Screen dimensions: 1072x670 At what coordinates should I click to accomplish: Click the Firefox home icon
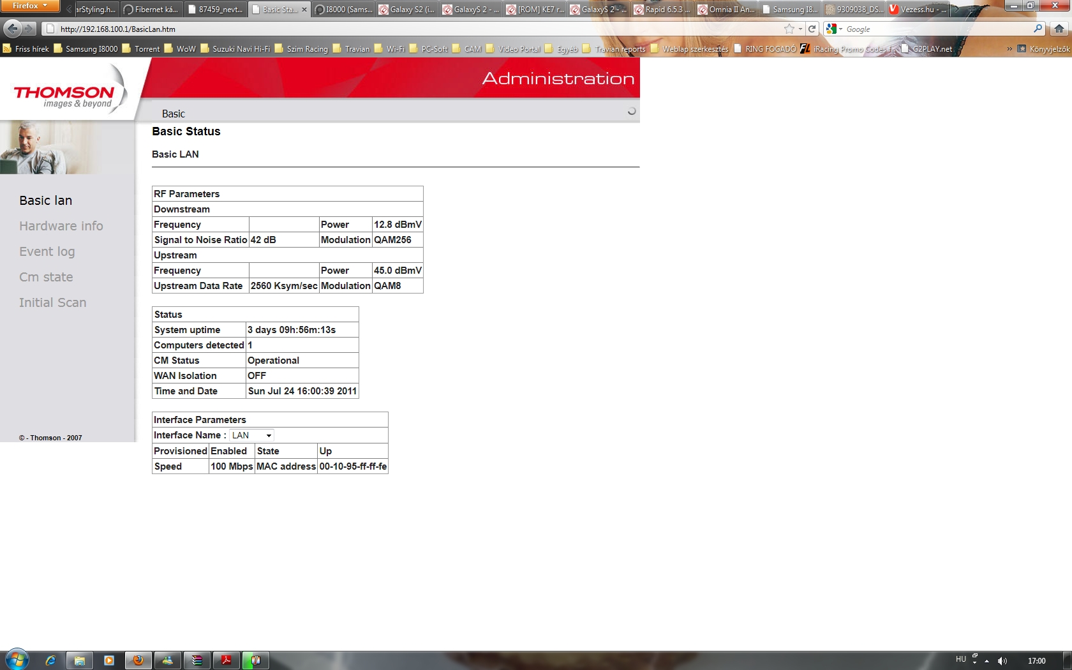click(x=1059, y=29)
